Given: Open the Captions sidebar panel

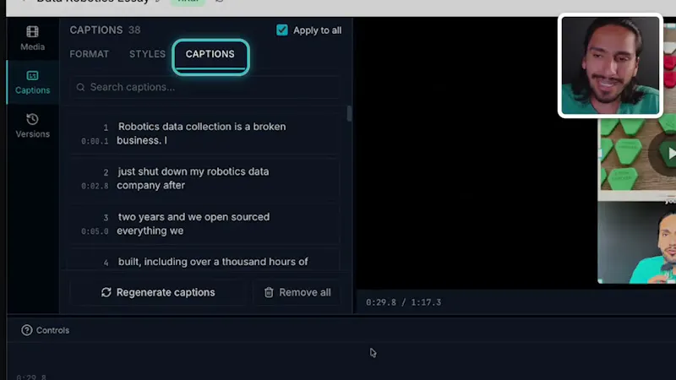Looking at the screenshot, I should pyautogui.click(x=32, y=82).
